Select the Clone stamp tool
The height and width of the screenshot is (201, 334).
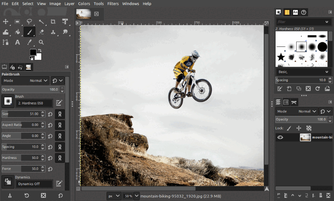(x=53, y=32)
